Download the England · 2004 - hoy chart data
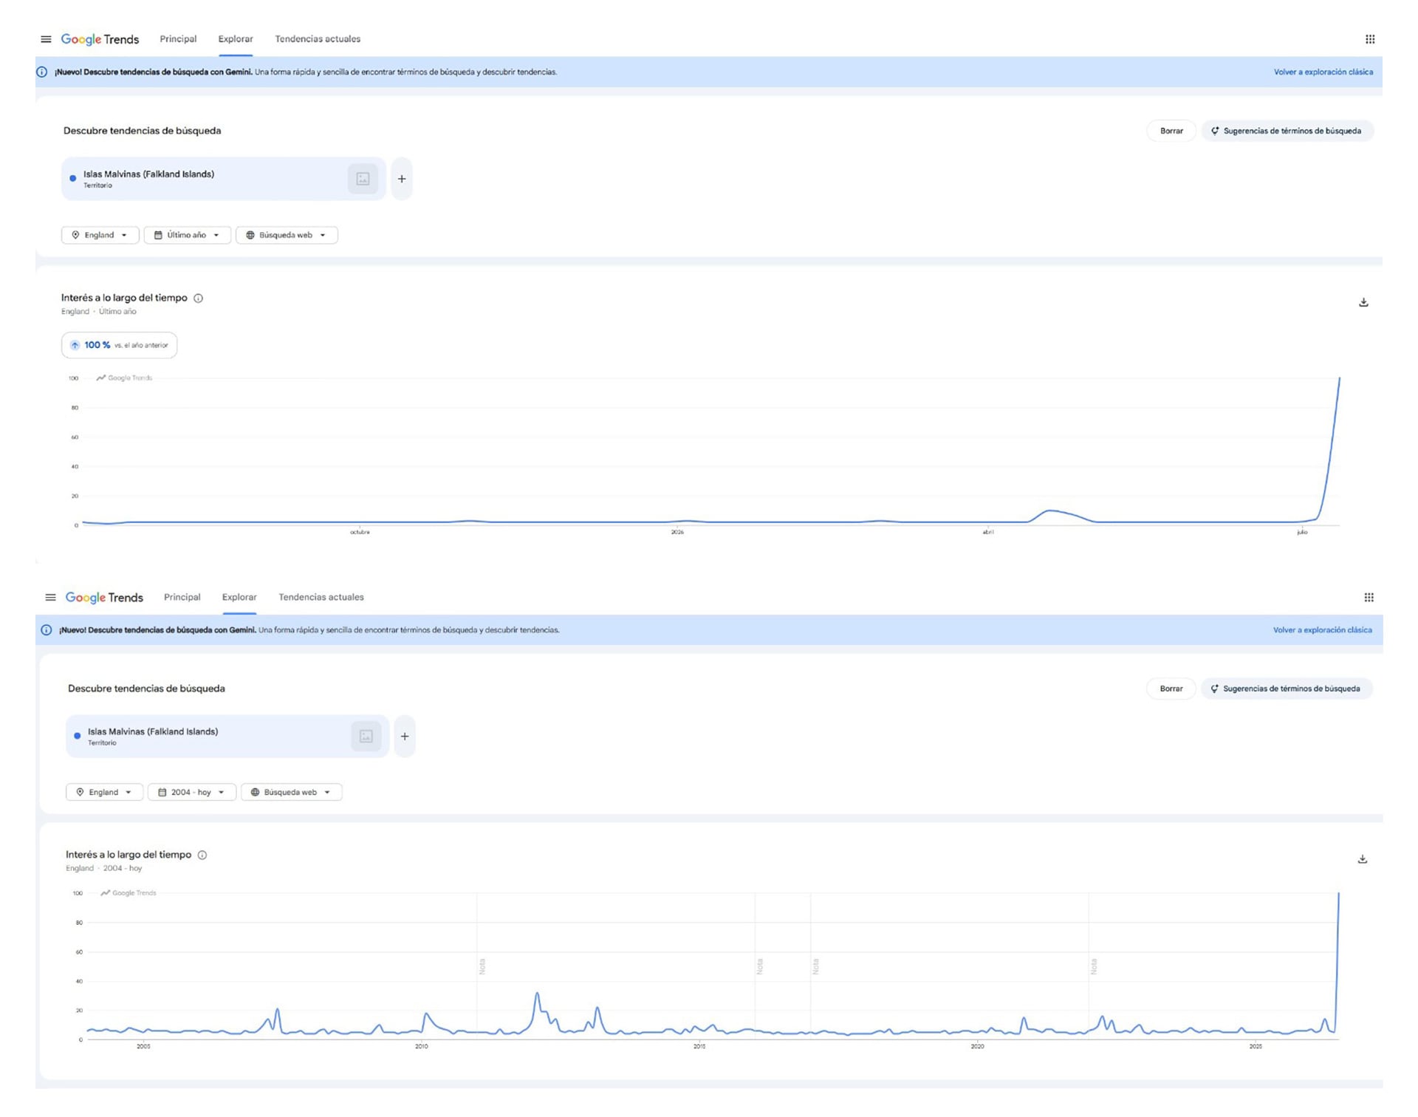This screenshot has width=1418, height=1117. (x=1363, y=859)
